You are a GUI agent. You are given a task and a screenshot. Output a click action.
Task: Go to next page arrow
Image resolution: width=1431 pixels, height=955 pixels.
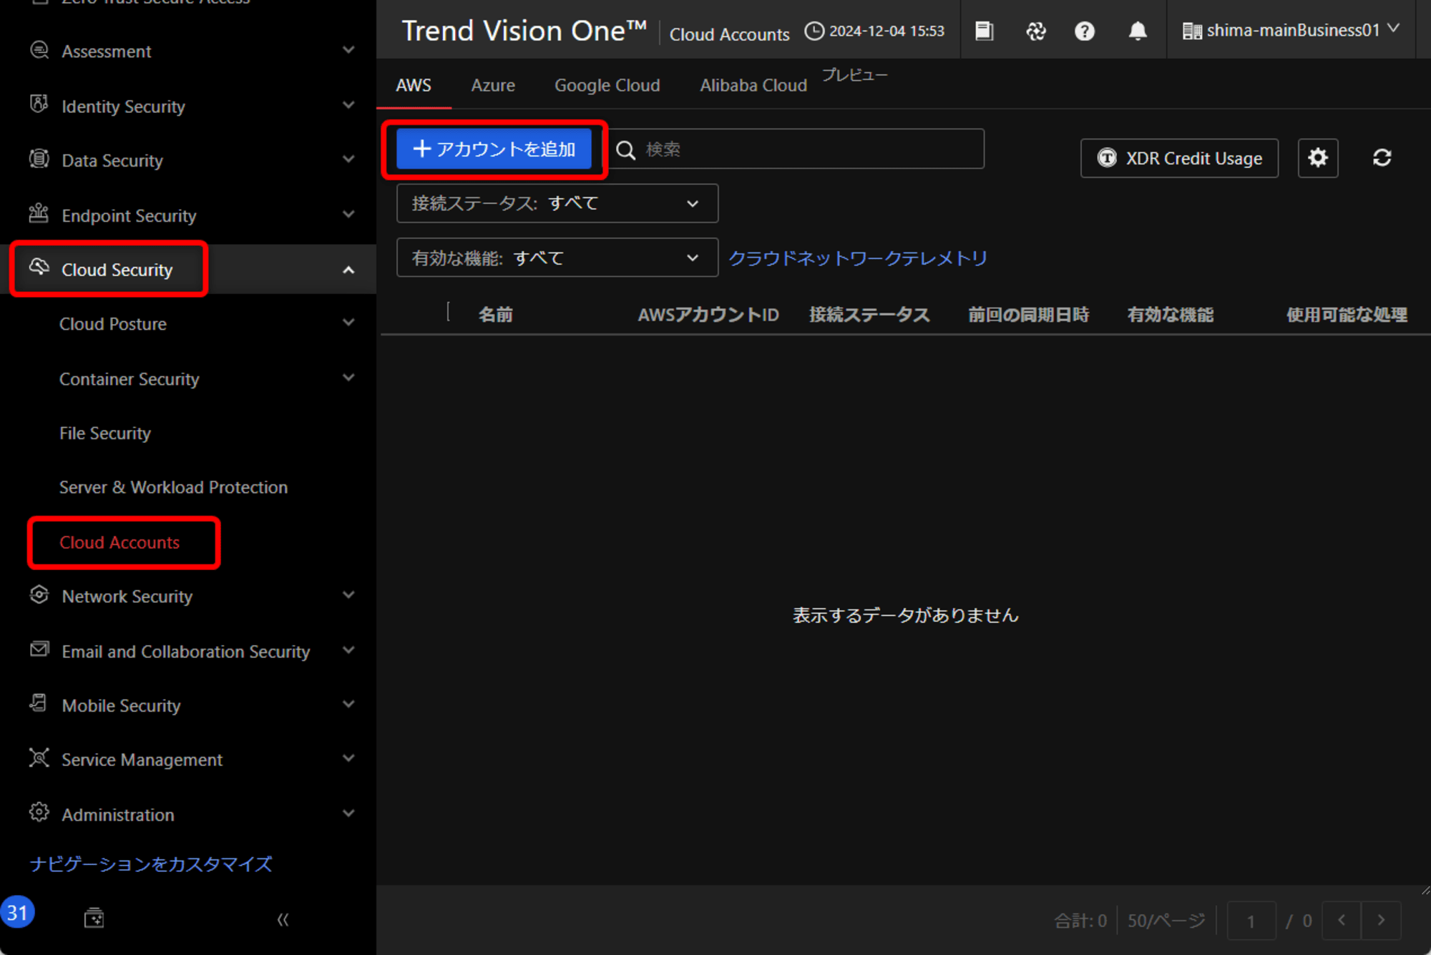point(1381,920)
